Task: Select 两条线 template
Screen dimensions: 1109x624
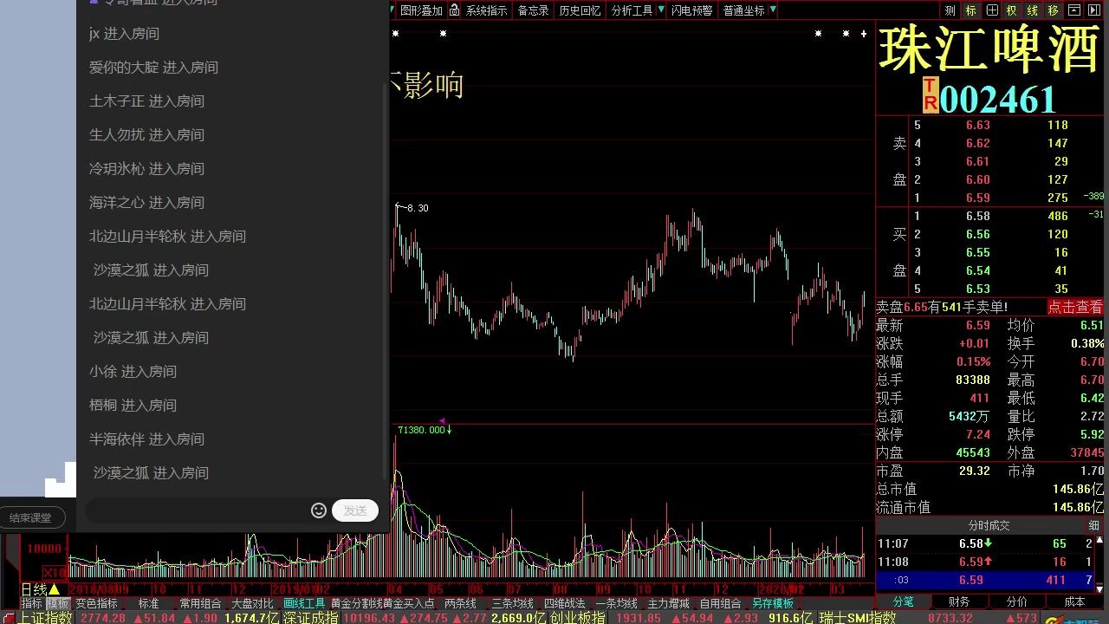Action: tap(460, 603)
